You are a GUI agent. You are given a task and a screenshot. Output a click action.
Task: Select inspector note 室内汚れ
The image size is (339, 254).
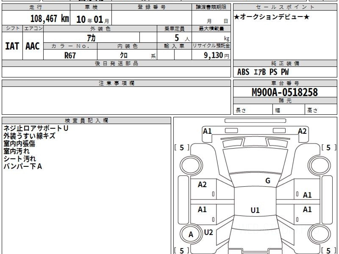(x=16, y=151)
